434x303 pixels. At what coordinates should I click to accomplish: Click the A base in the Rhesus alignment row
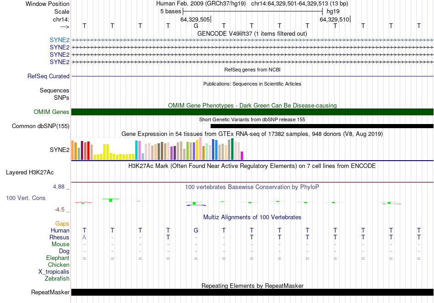click(84, 237)
